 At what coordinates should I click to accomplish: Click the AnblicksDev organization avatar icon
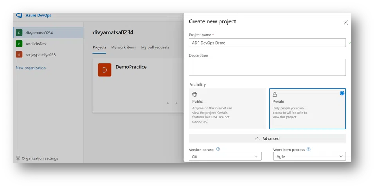pyautogui.click(x=19, y=44)
